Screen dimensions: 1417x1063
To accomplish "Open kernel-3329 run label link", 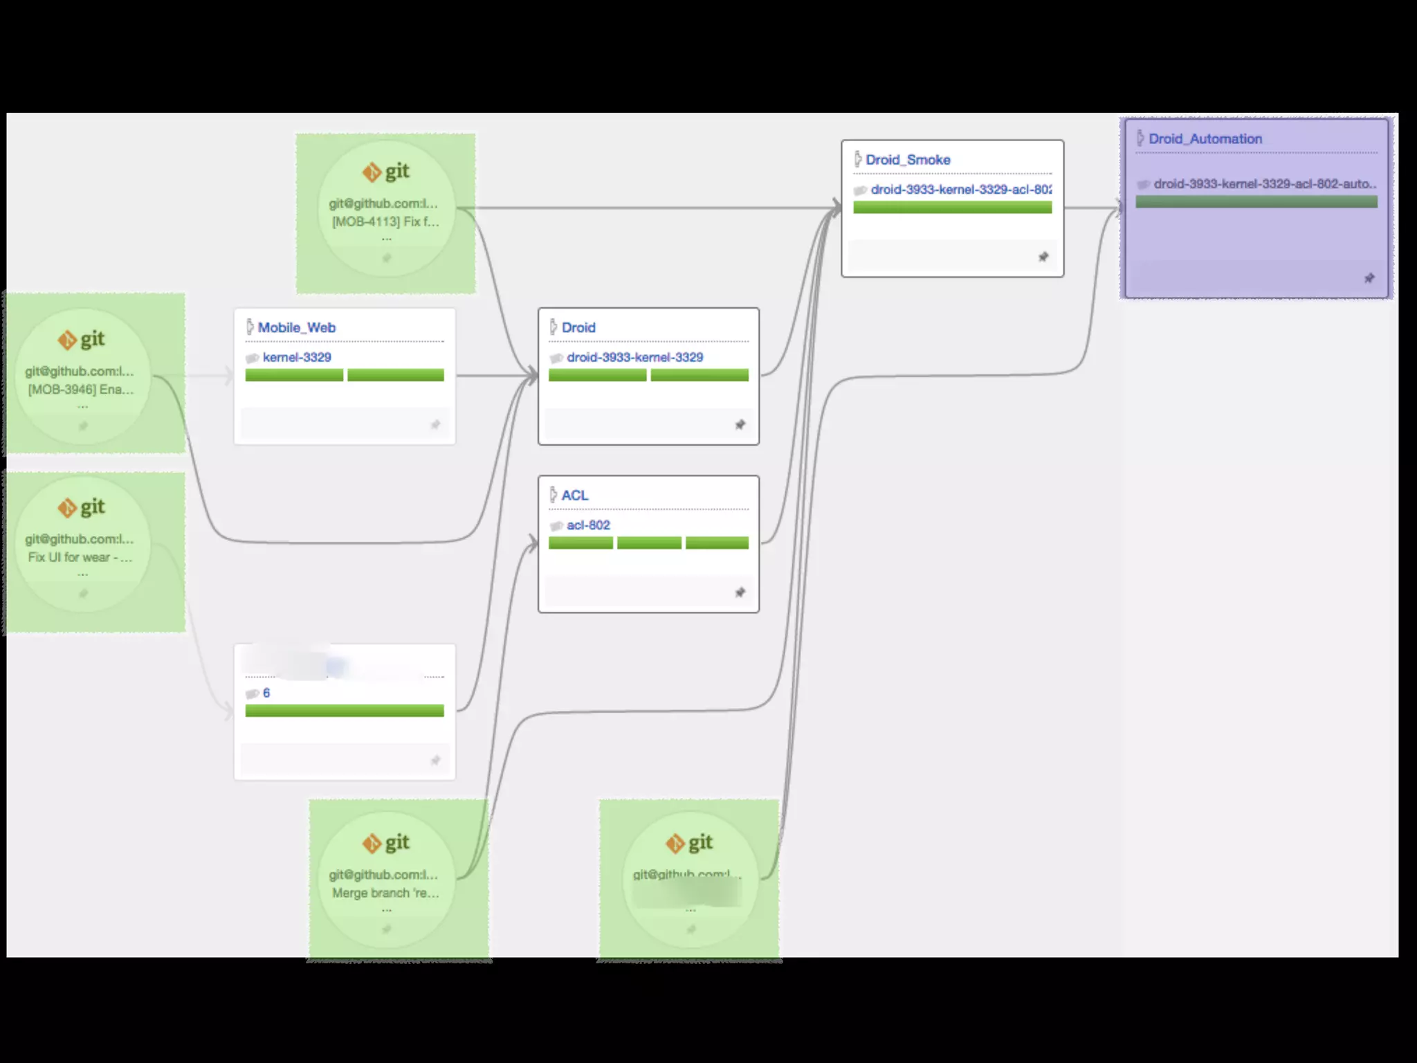I will [x=297, y=357].
